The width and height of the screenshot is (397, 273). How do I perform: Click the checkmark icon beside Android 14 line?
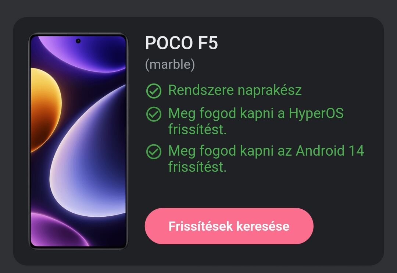point(154,152)
